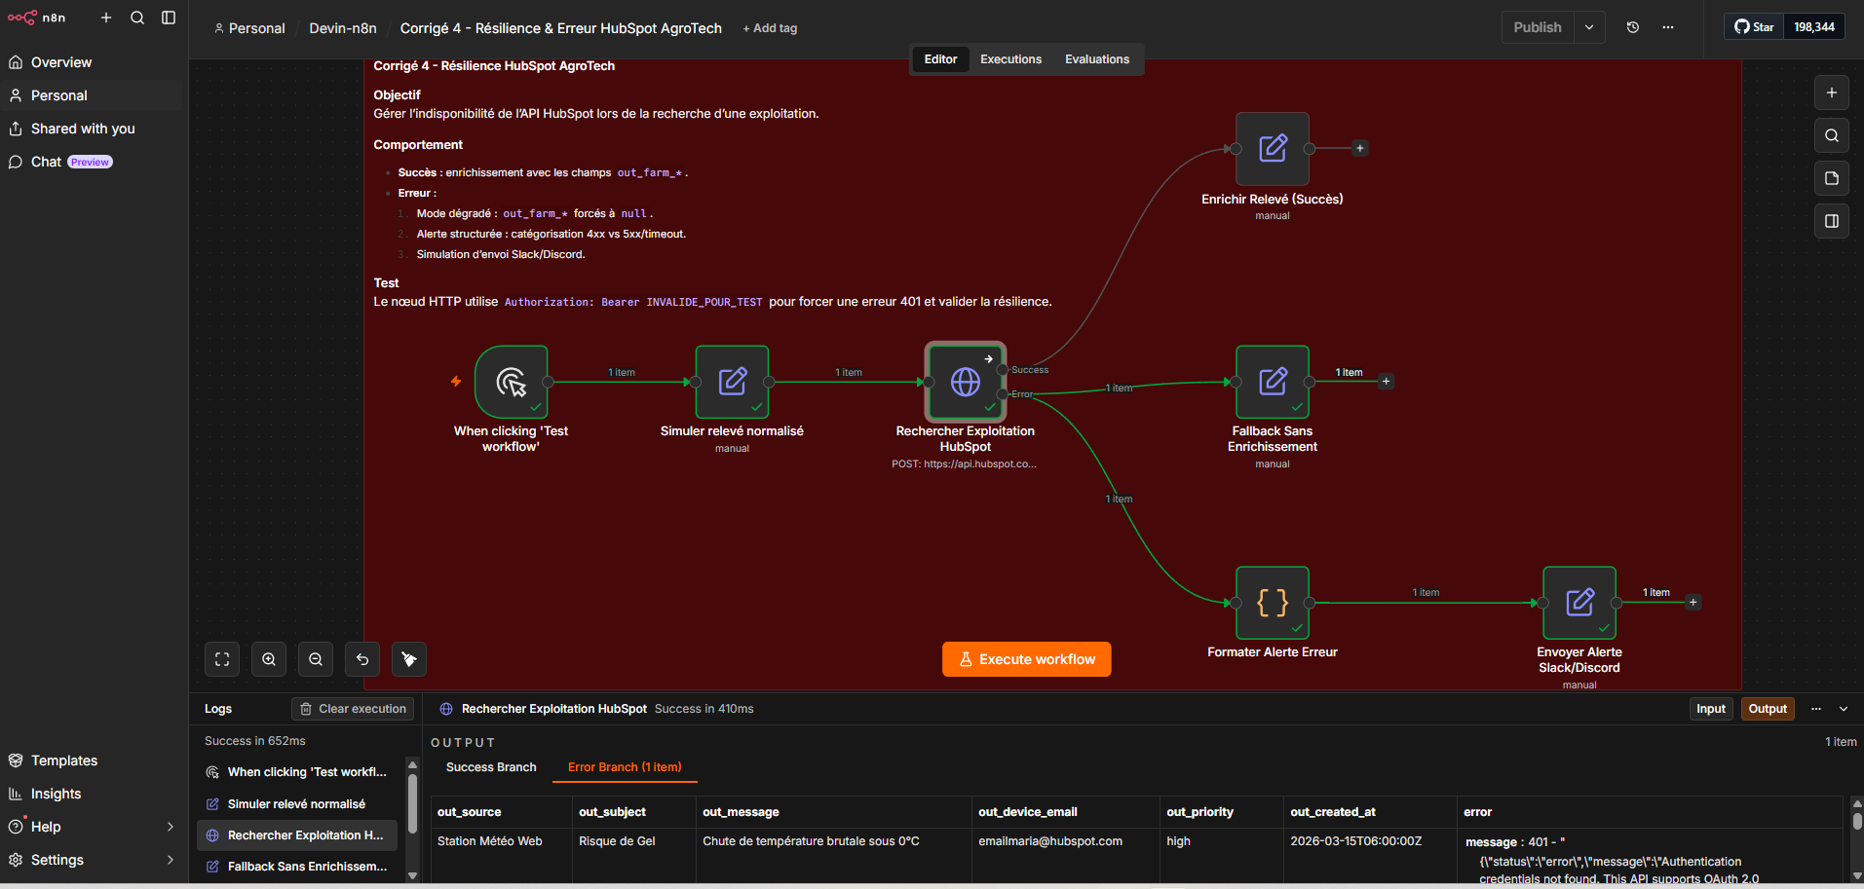
Task: Zoom in on the canvas
Action: pos(269,659)
